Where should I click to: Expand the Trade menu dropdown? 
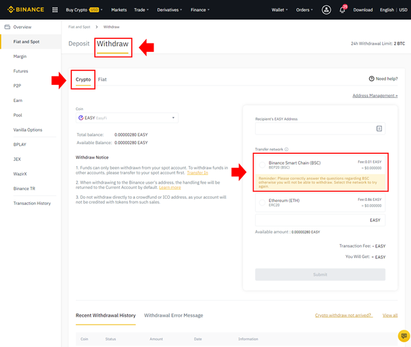point(141,10)
